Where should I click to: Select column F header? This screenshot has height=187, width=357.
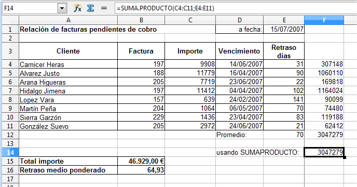tap(324, 20)
